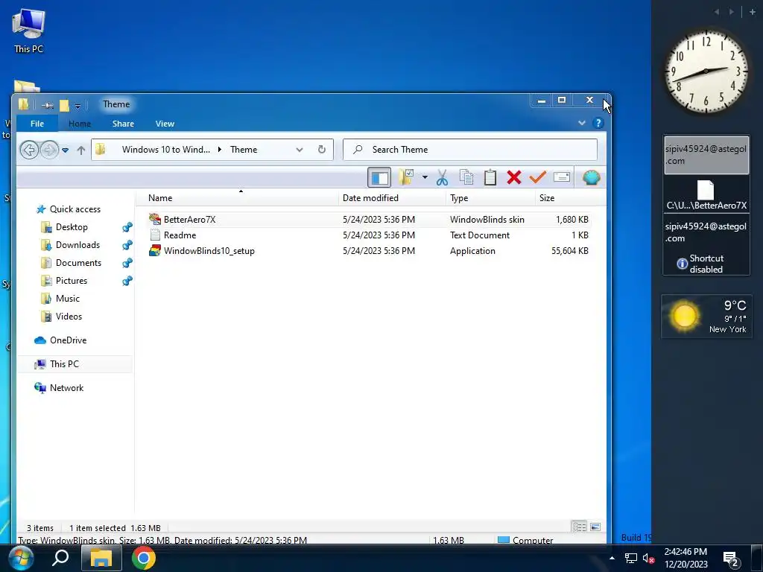Image resolution: width=763 pixels, height=572 pixels.
Task: Click 'Windows 10 to Wind...' breadcrumb
Action: (x=166, y=149)
